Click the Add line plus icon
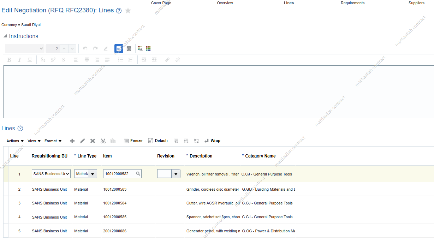This screenshot has width=434, height=238. 72,141
